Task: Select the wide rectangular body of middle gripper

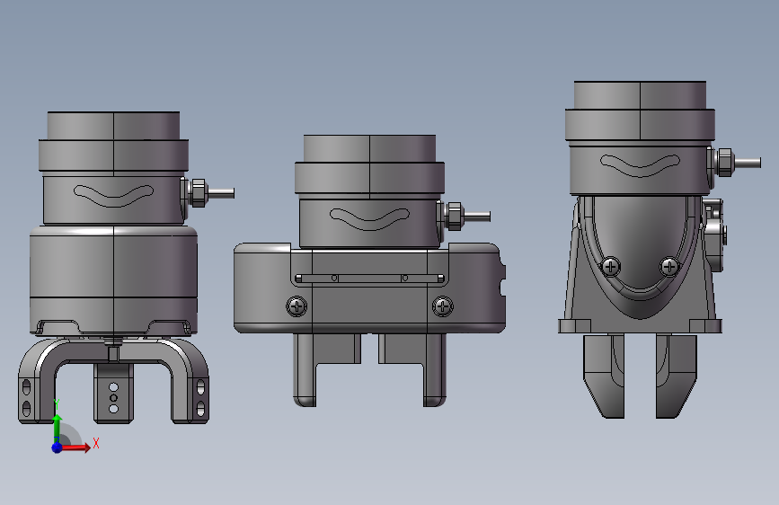Action: click(369, 288)
